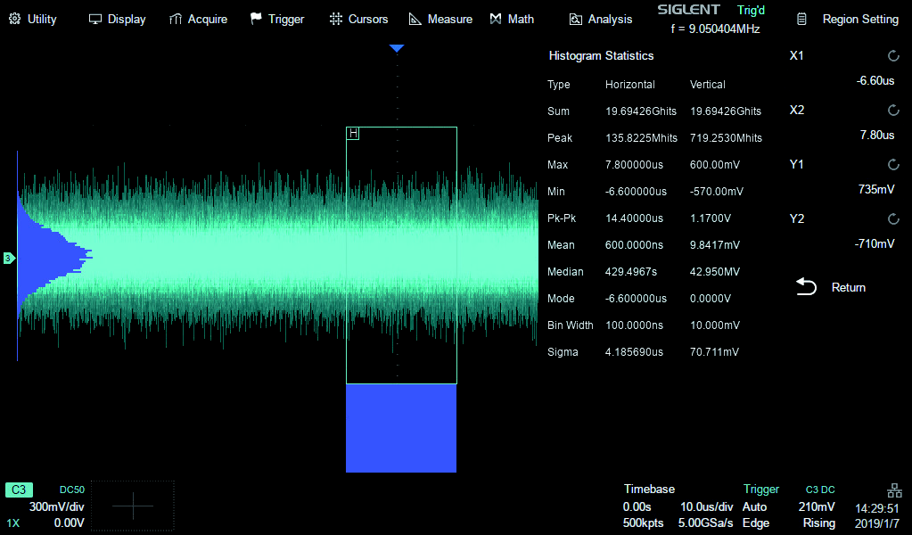Open the Analysis menu
Image resolution: width=912 pixels, height=535 pixels.
click(600, 20)
